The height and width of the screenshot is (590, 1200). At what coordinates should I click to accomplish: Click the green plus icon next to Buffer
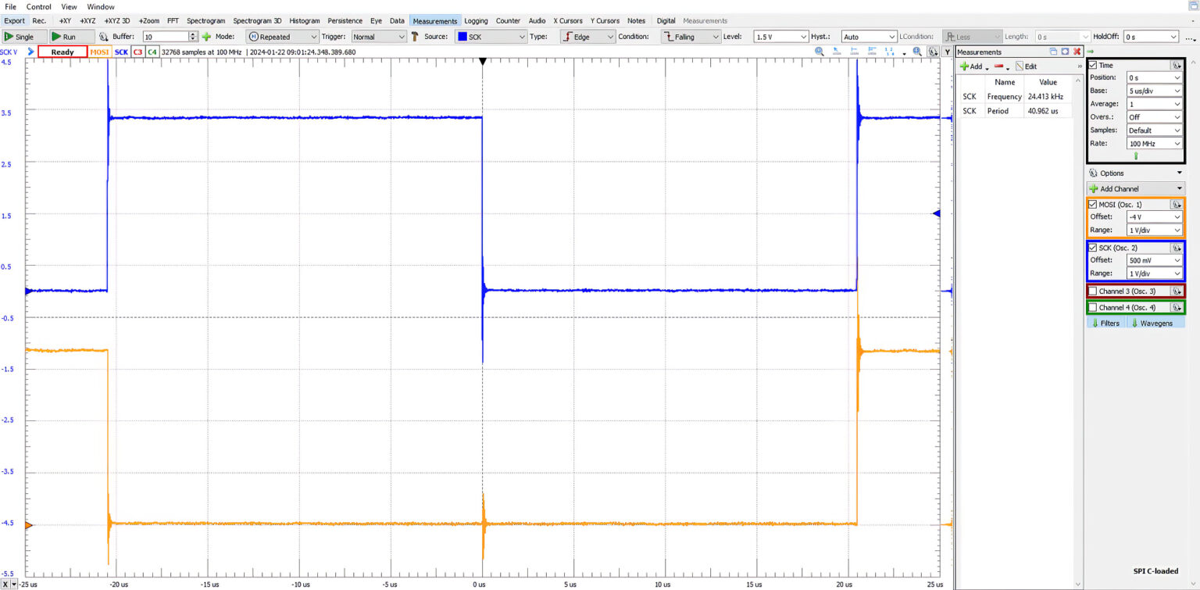tap(206, 37)
